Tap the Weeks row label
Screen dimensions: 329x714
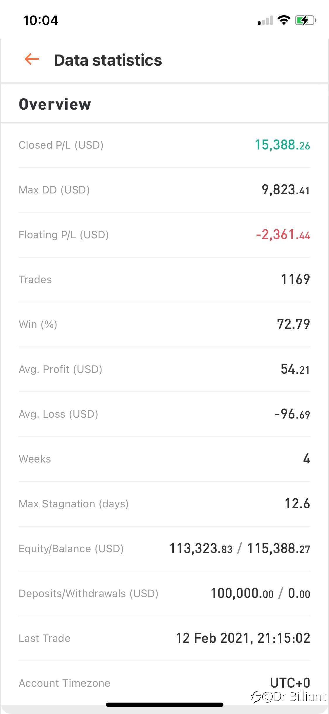tap(35, 459)
